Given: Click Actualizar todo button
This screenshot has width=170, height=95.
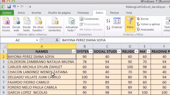Looking at the screenshot, I should (72, 24).
